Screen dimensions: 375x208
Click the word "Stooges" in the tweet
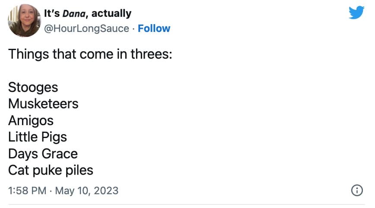(x=33, y=88)
